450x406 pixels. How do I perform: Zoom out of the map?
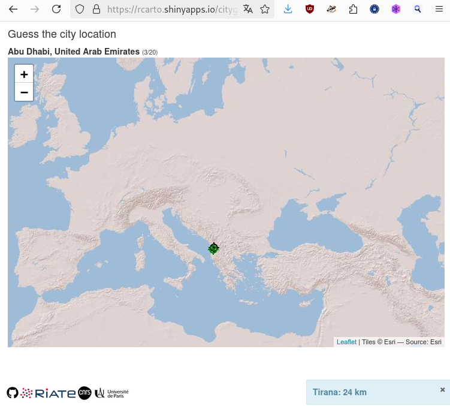point(24,92)
